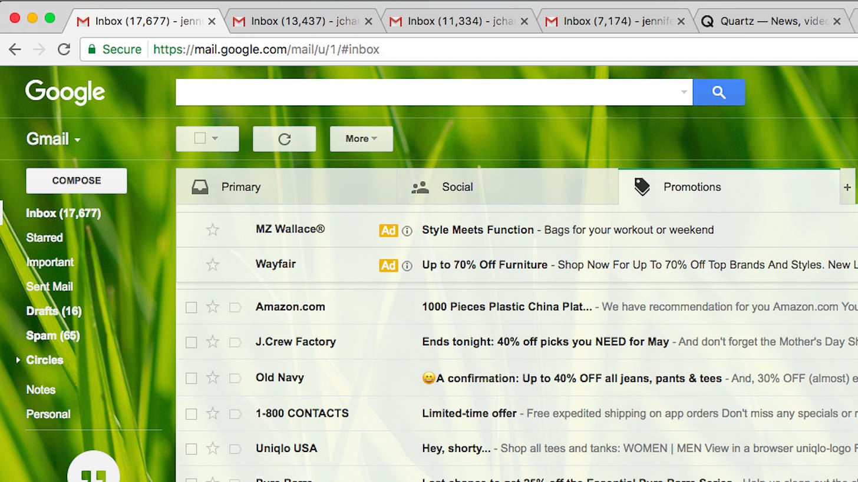Open the More actions dropdown

pyautogui.click(x=361, y=139)
